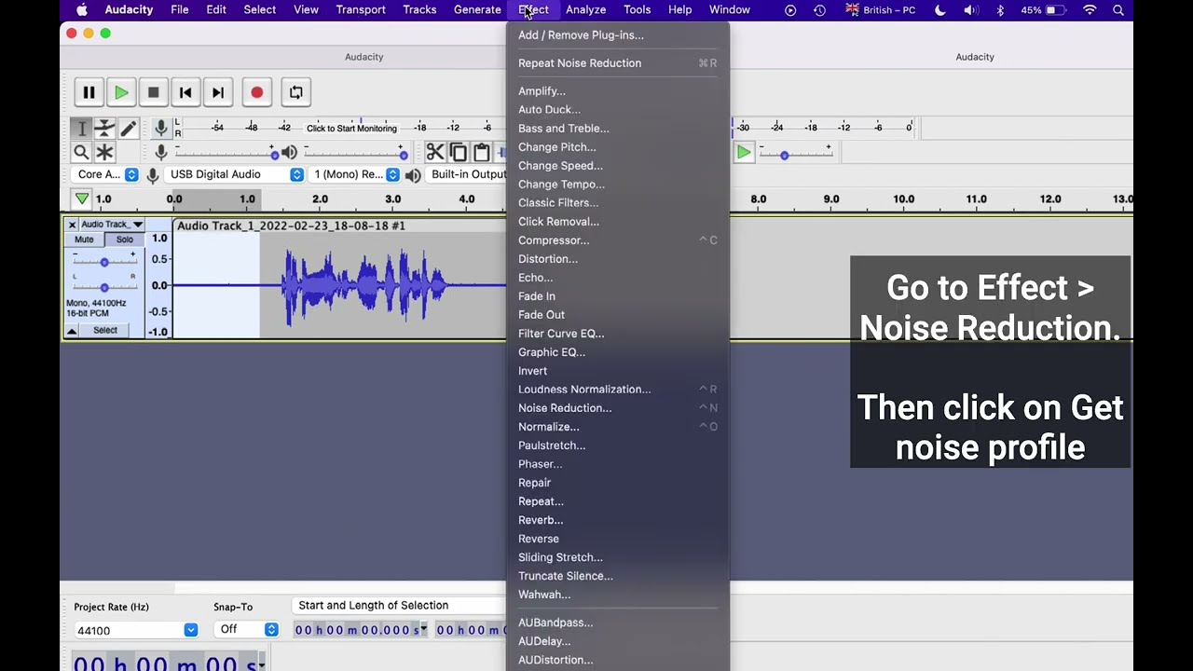
Task: Click the Play-at-Speed green arrow
Action: [743, 152]
